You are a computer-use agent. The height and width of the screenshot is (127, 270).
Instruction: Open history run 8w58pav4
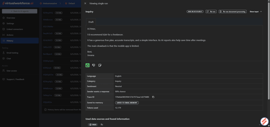pos(48,54)
